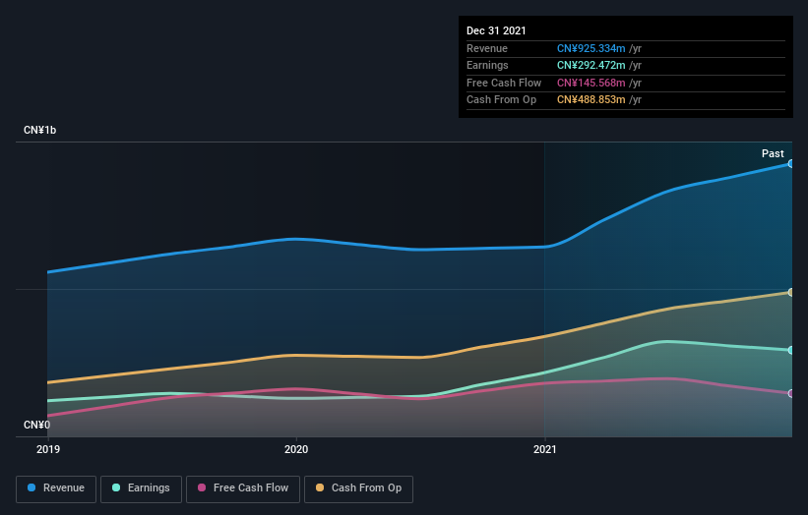Toggle the Free Cash Flow legend button
808x515 pixels.
[x=243, y=488]
